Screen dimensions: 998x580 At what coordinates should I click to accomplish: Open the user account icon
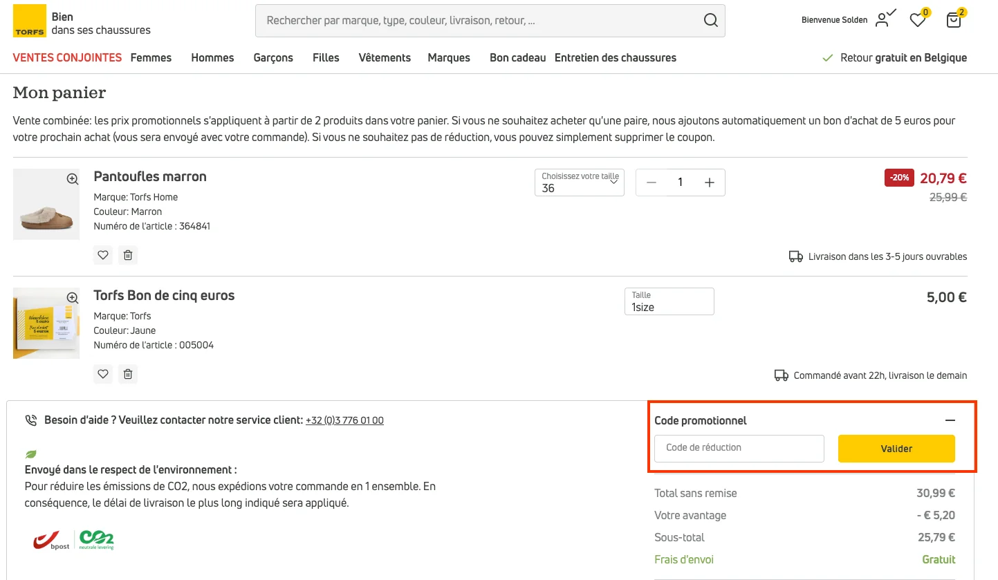[x=883, y=20]
